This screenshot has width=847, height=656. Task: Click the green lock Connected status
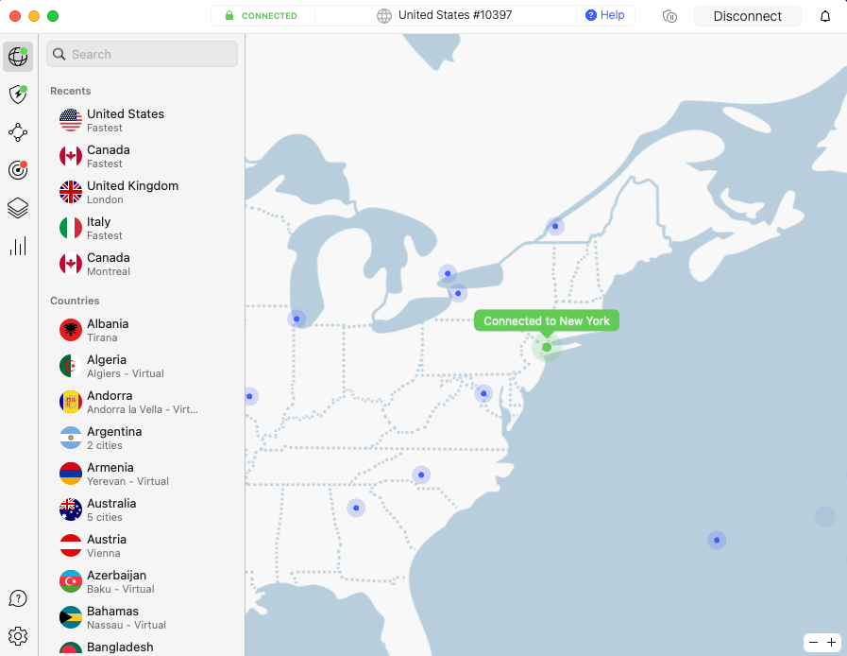262,16
